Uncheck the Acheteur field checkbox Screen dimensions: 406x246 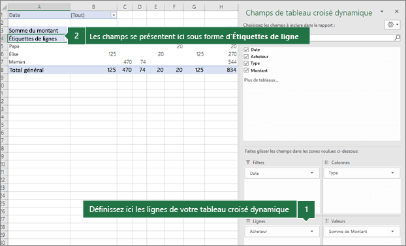246,57
